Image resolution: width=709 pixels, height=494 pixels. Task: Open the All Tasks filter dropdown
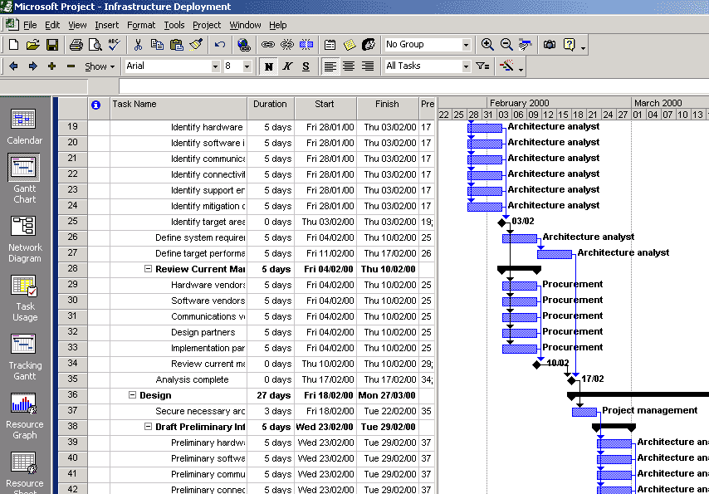point(465,66)
